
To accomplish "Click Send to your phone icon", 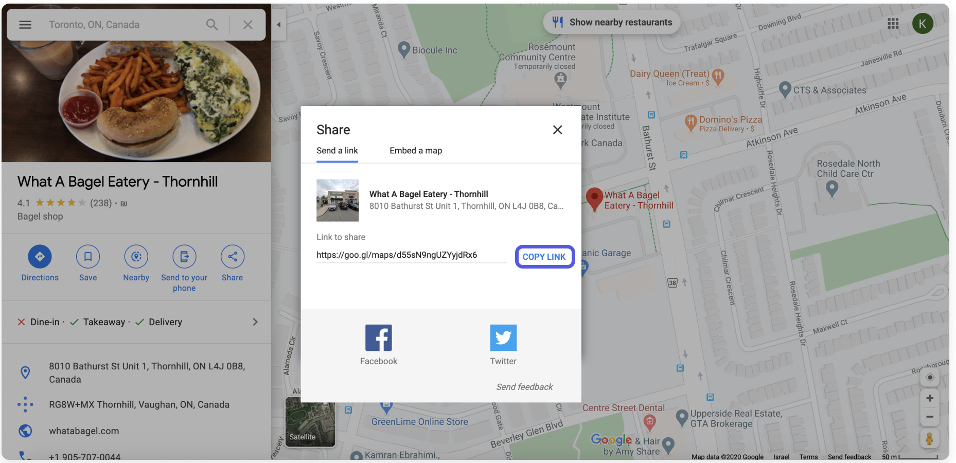I will pyautogui.click(x=184, y=256).
